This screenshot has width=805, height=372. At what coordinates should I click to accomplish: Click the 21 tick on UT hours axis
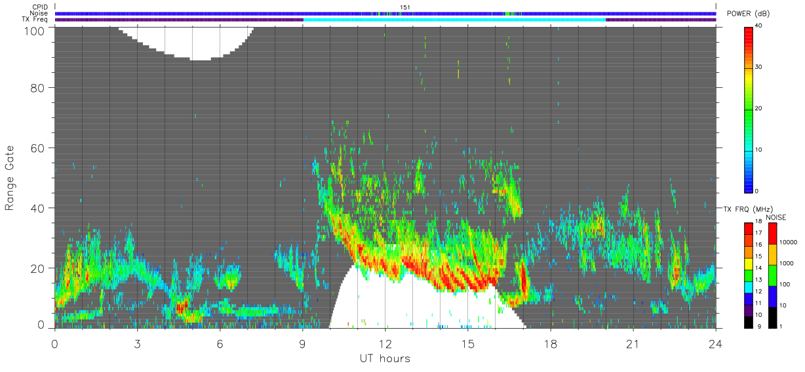click(633, 343)
